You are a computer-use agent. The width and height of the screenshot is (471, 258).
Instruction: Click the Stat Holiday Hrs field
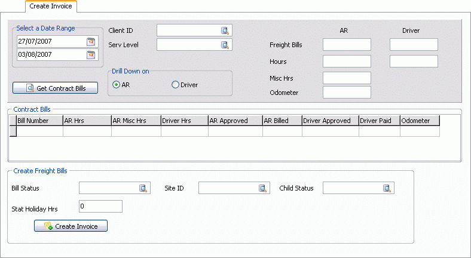100,207
